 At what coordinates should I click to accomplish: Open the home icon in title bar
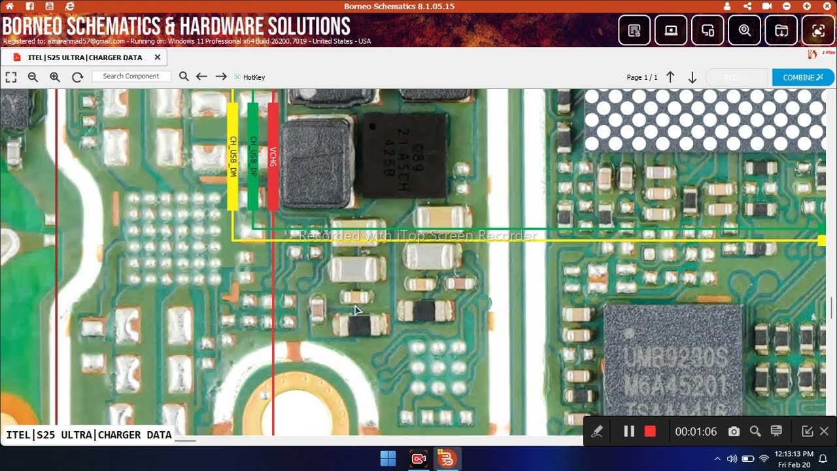pos(10,6)
